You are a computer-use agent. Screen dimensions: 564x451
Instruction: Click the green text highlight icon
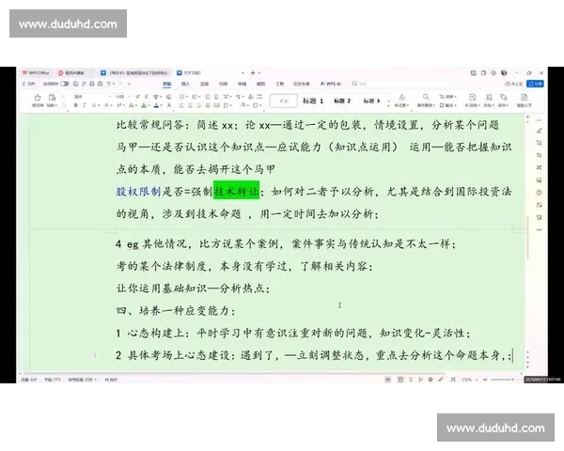coord(144,105)
